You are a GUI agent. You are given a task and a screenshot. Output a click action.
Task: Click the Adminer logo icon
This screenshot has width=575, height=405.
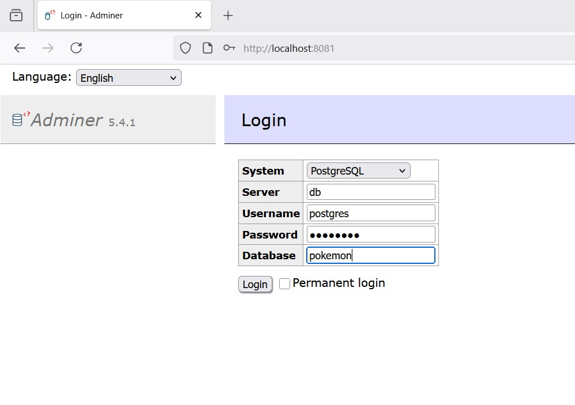click(21, 119)
